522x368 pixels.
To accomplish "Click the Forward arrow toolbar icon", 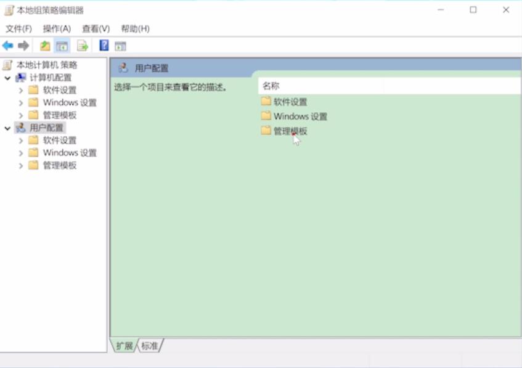I will pyautogui.click(x=23, y=46).
